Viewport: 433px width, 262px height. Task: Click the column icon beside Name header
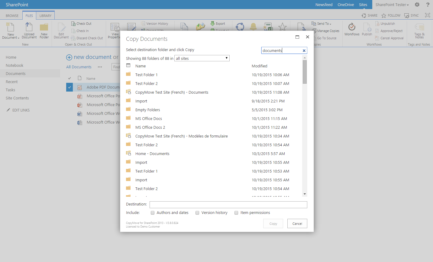[128, 66]
